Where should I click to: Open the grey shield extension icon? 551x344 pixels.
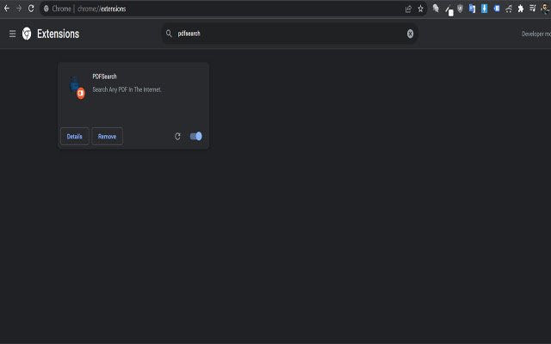[460, 9]
